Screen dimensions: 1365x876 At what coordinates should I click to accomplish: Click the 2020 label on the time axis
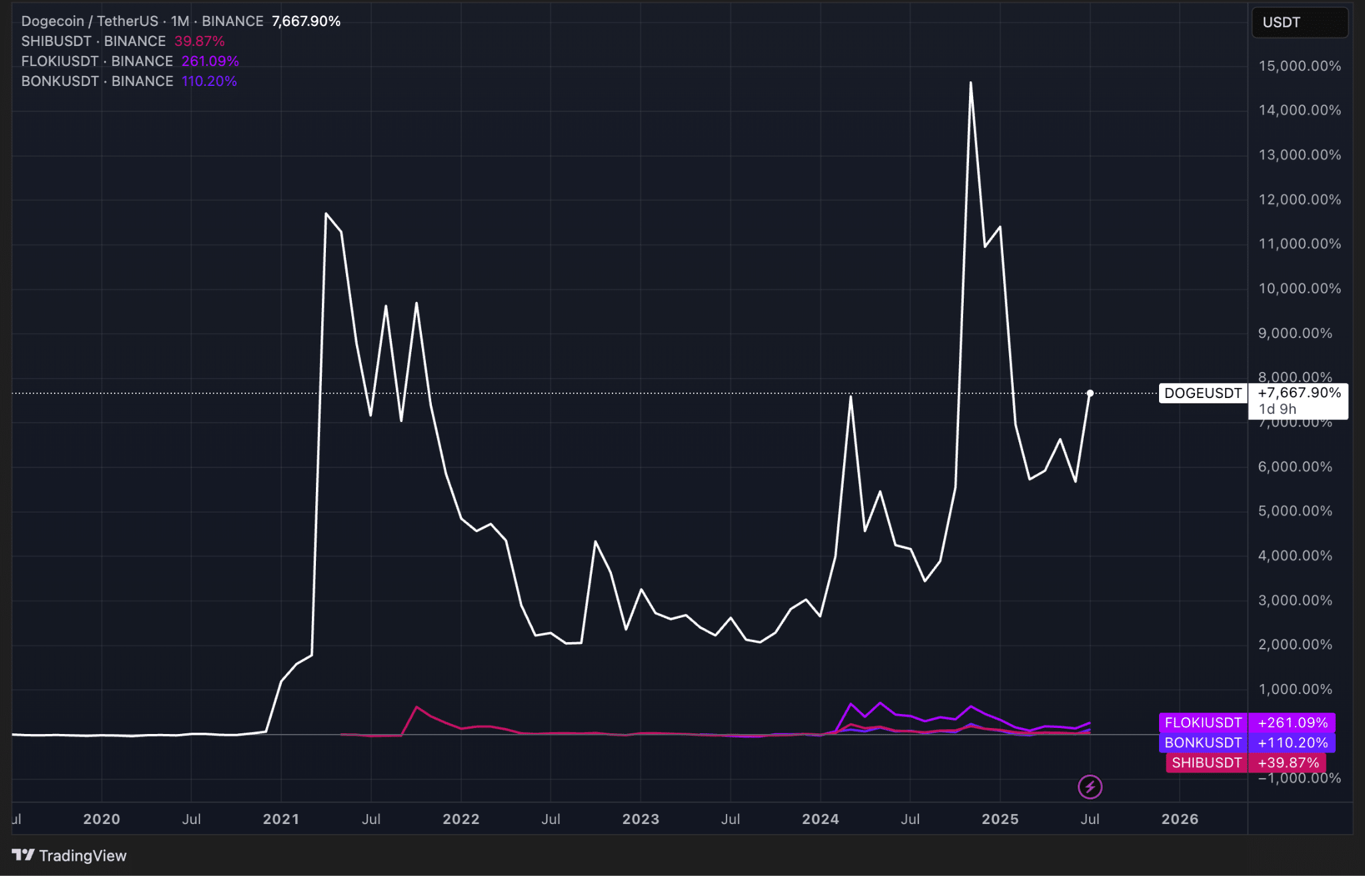point(101,819)
